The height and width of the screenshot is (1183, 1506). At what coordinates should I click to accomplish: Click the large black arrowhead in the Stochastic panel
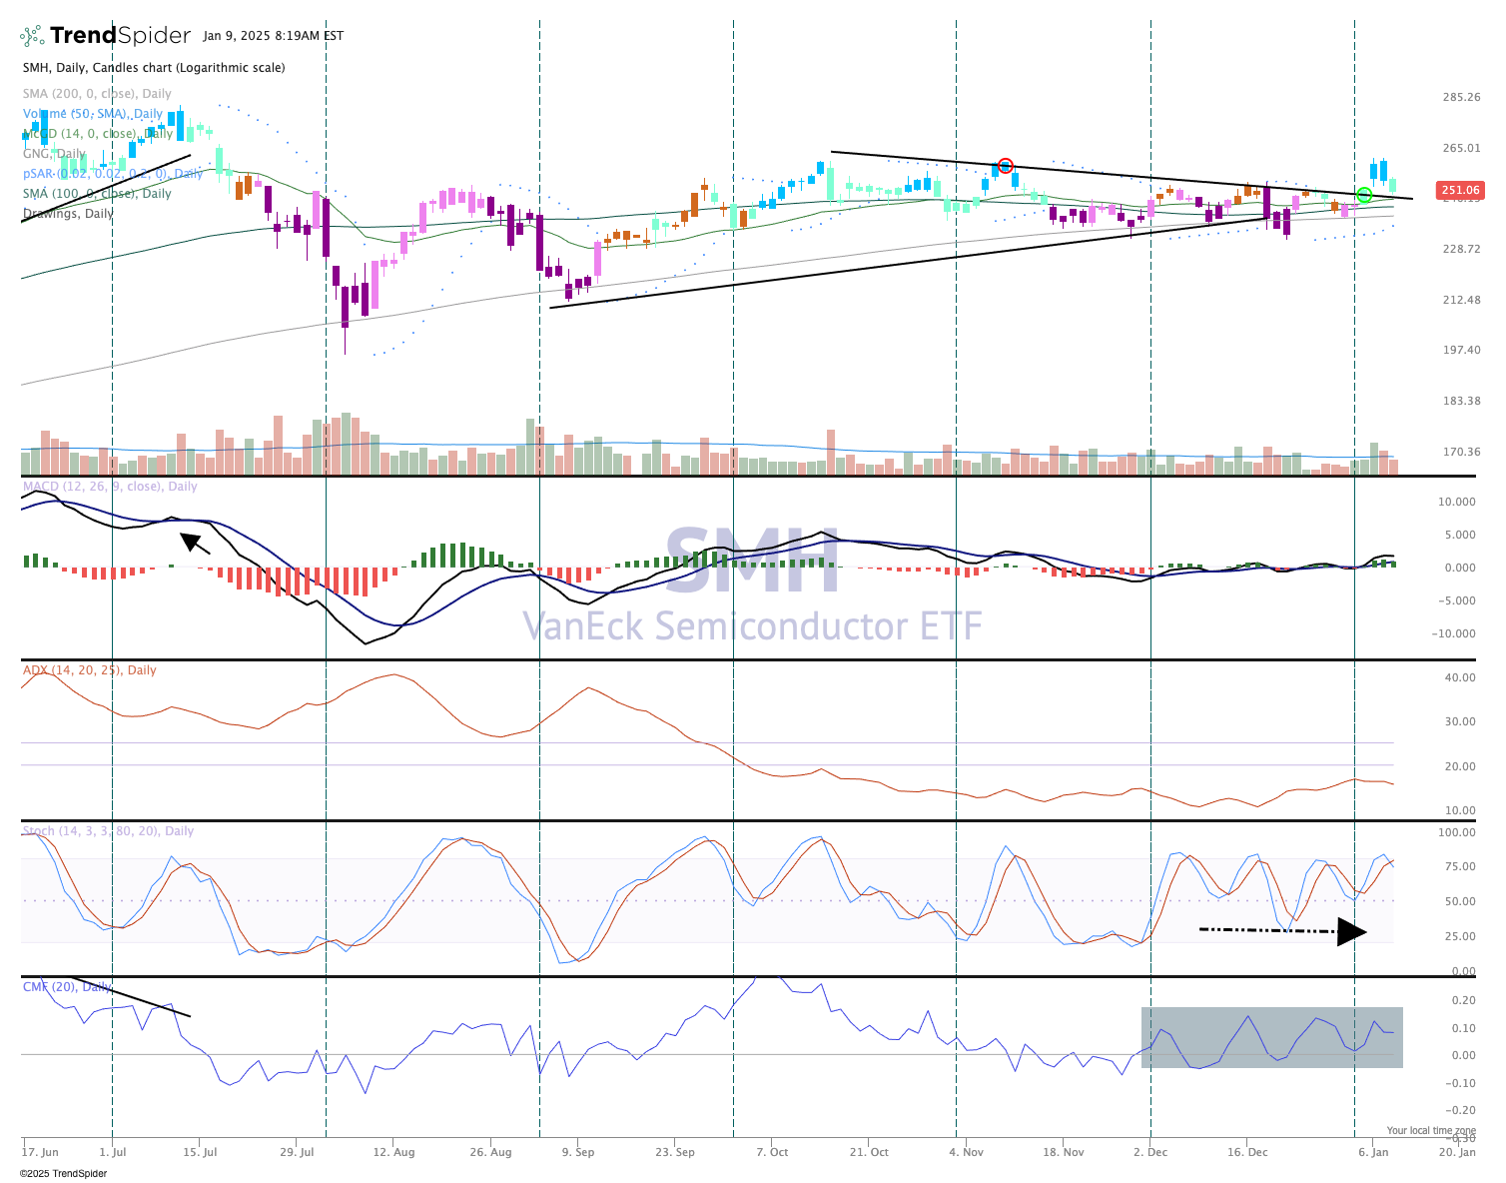pyautogui.click(x=1350, y=932)
